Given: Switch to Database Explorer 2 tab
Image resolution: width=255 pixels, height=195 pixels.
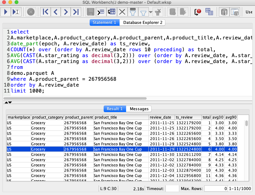Looking at the screenshot, I should tap(143, 22).
